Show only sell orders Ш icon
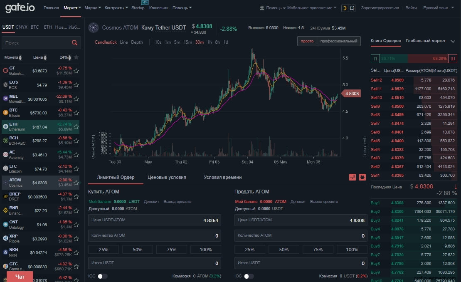Screen dimensions: 461x282 click(452, 59)
